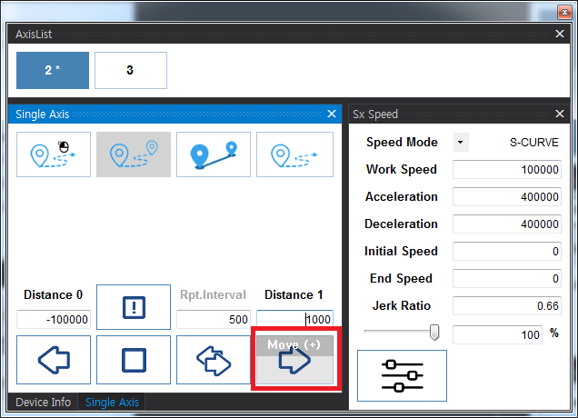Click the Jerk Ratio input field
Screen dimensions: 578x418
(x=507, y=306)
